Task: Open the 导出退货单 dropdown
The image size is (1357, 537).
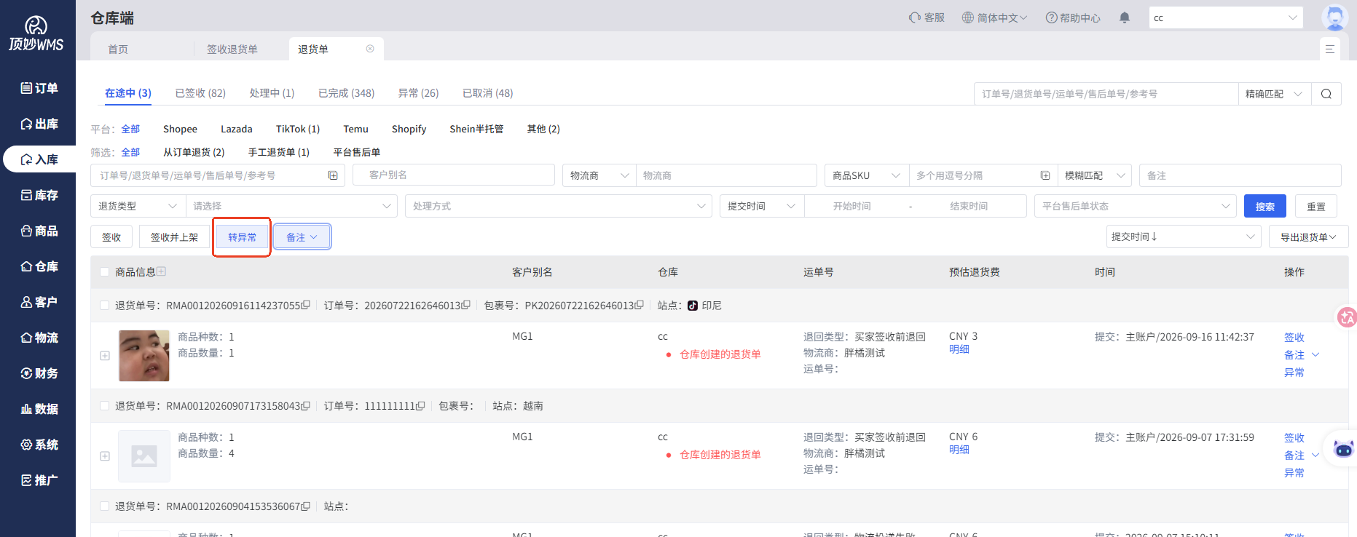Action: click(1308, 236)
